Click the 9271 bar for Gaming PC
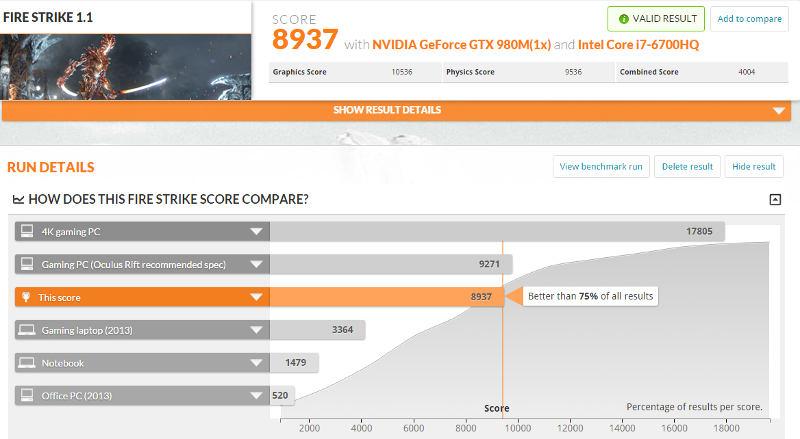The height and width of the screenshot is (439, 800). click(391, 264)
